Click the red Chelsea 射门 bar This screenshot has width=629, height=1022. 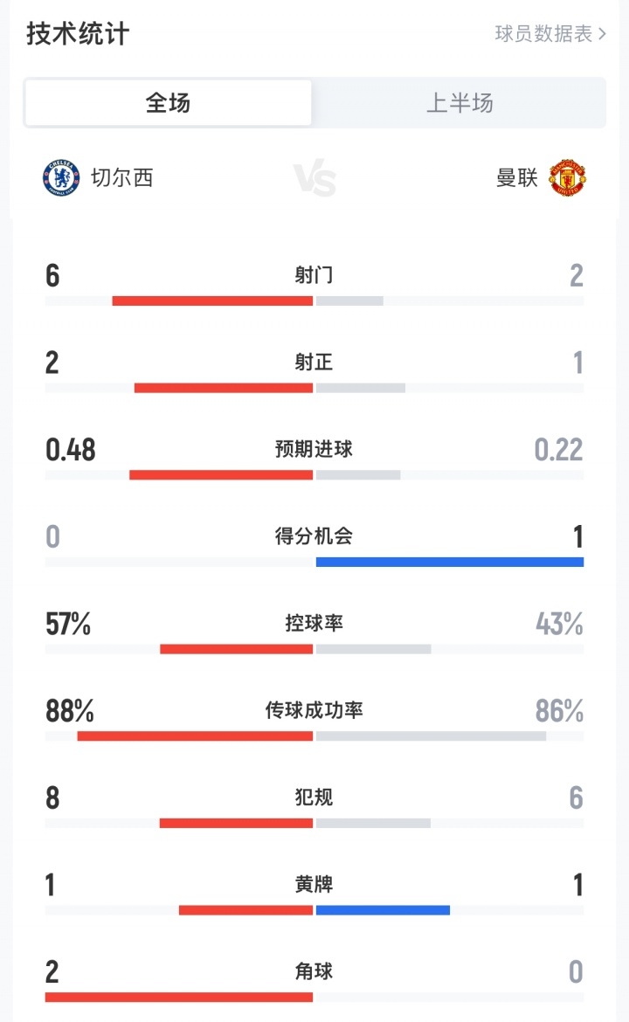pos(212,300)
